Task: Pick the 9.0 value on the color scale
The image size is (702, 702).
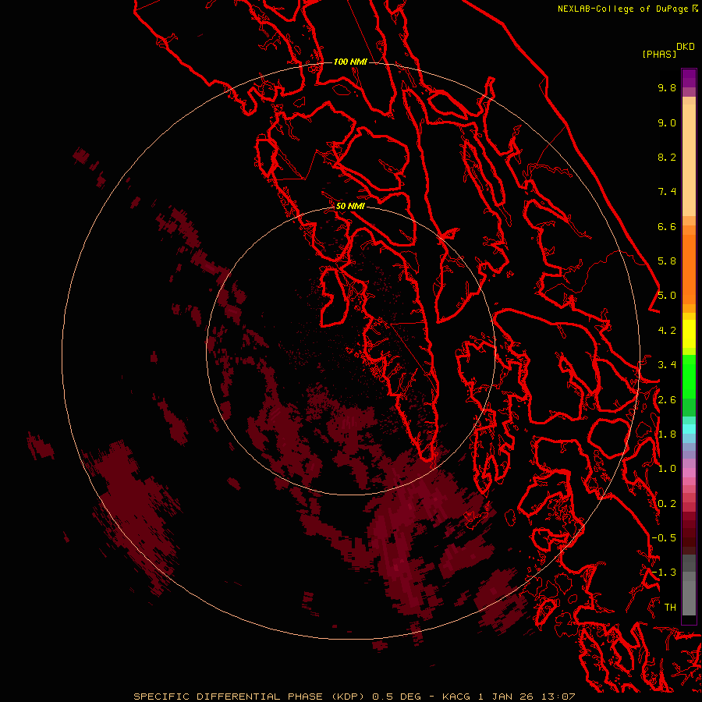Action: 667,122
